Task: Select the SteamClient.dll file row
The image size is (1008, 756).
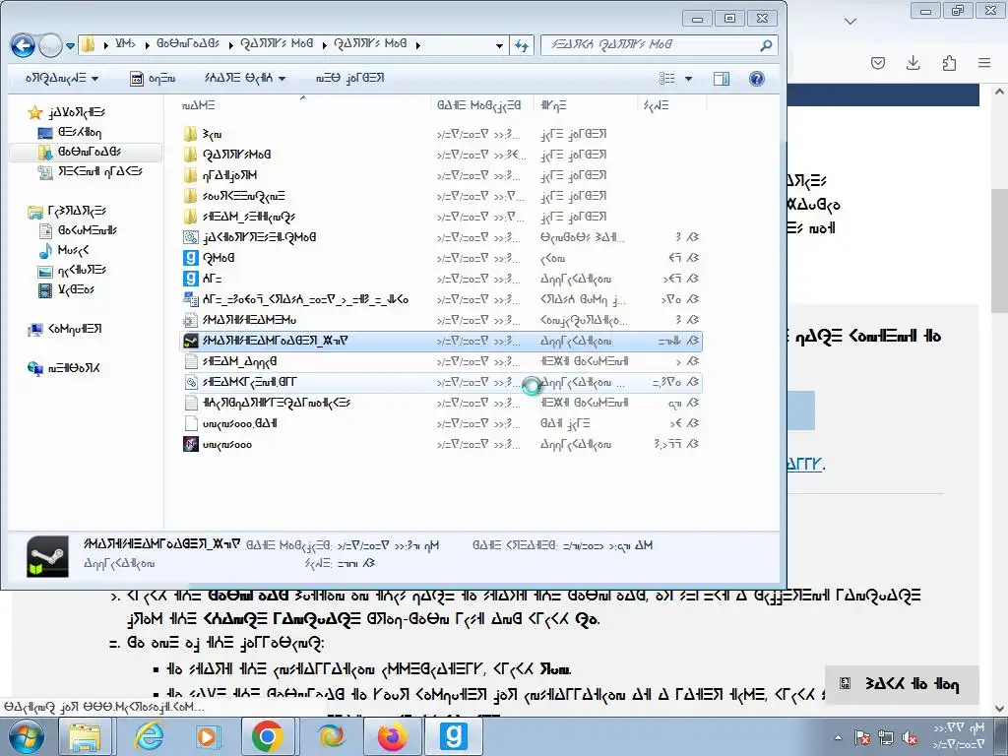Action: (x=441, y=382)
